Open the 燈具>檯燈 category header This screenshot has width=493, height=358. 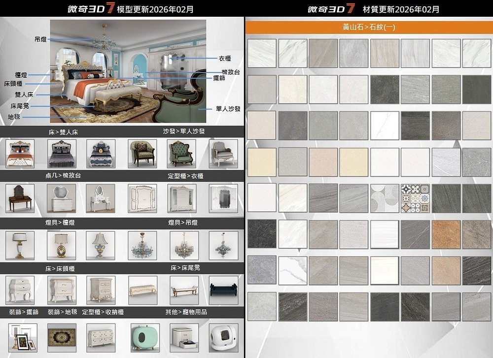[60, 223]
